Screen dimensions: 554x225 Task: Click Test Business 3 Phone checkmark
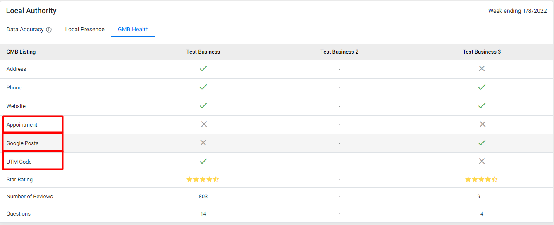click(482, 87)
